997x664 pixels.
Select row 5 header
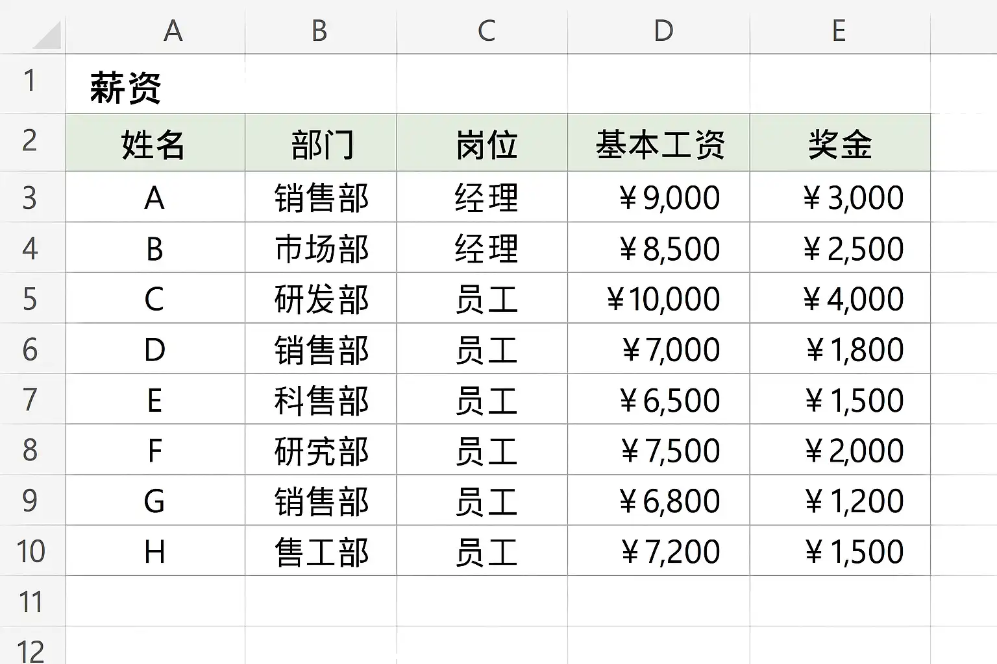pos(30,298)
